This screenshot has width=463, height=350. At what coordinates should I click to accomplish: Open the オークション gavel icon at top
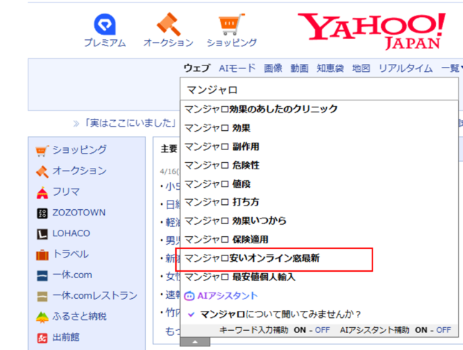(168, 24)
